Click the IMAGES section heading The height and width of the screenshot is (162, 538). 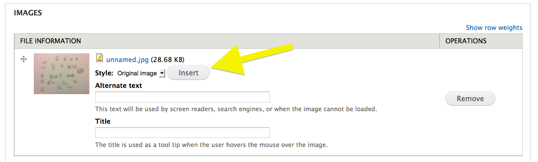[28, 13]
